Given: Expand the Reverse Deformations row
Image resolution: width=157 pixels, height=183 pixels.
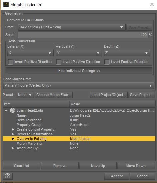Looking at the screenshot, I should 13,134.
